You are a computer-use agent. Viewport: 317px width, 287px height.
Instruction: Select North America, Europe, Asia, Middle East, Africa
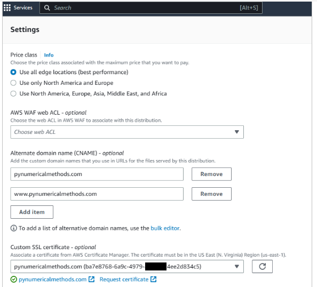[x=13, y=93]
